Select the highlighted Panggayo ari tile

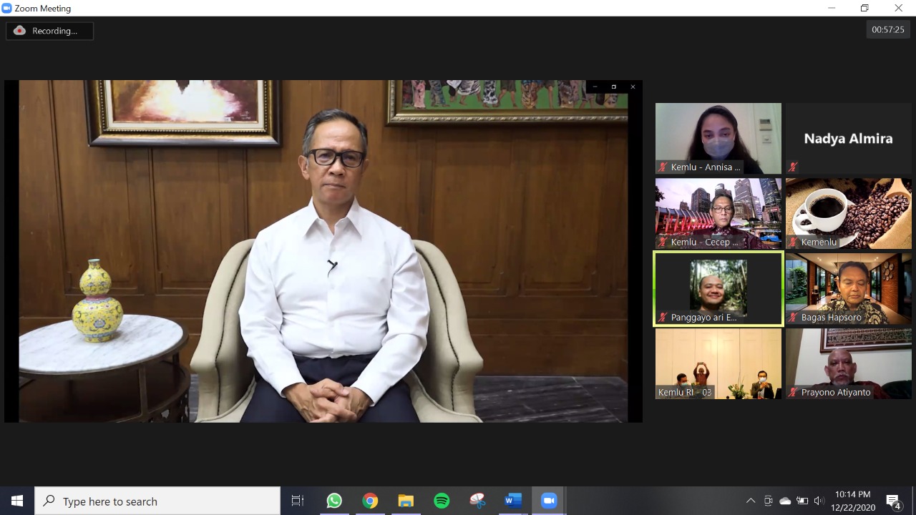(718, 288)
